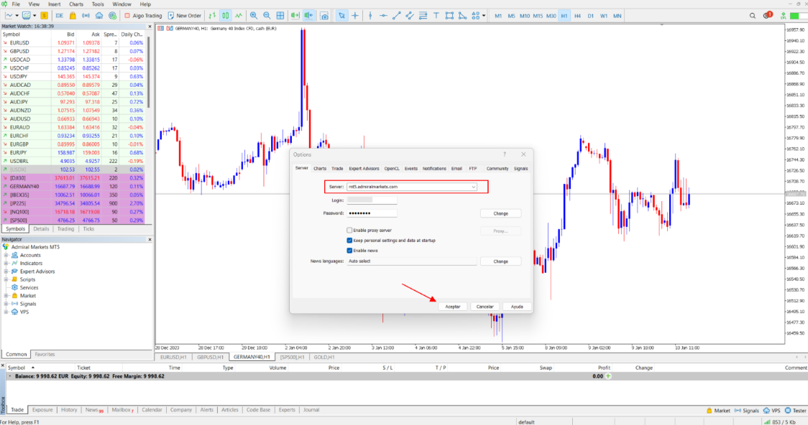808x425 pixels.
Task: Open the Details tab in Market Watch
Action: (41, 229)
